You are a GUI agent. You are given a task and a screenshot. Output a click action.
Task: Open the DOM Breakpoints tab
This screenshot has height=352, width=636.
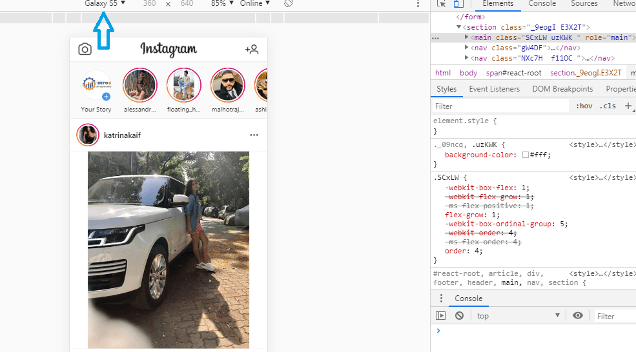click(x=562, y=89)
